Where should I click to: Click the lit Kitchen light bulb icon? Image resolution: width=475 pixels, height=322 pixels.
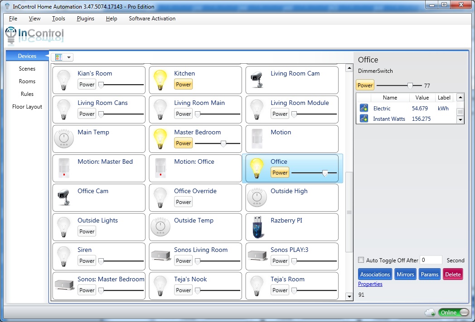pos(160,80)
